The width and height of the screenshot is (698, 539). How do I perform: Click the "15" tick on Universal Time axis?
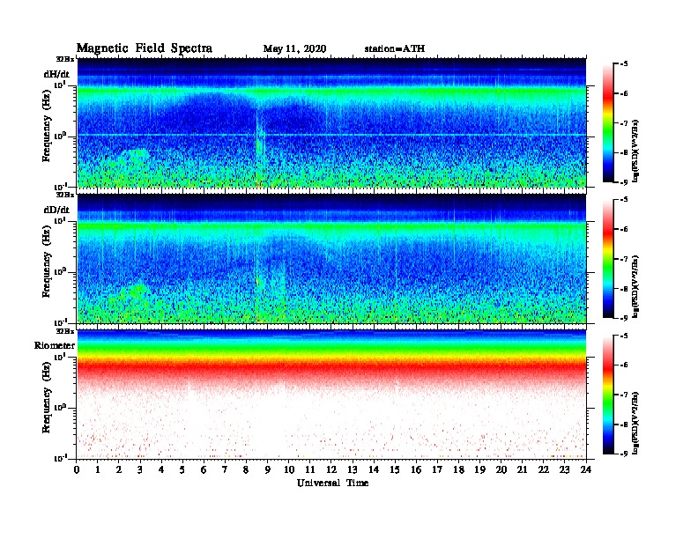(395, 469)
